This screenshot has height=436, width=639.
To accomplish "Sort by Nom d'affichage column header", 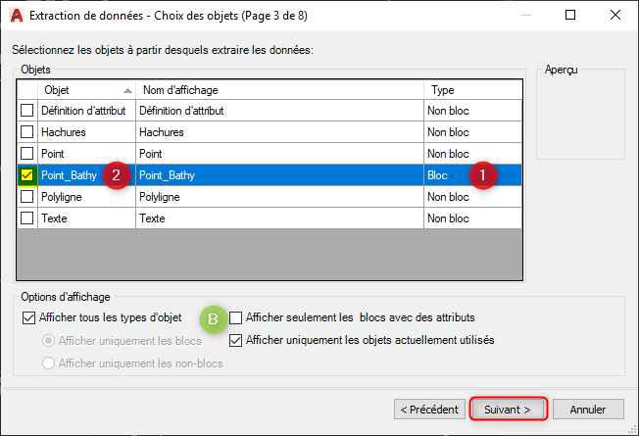I will (279, 89).
